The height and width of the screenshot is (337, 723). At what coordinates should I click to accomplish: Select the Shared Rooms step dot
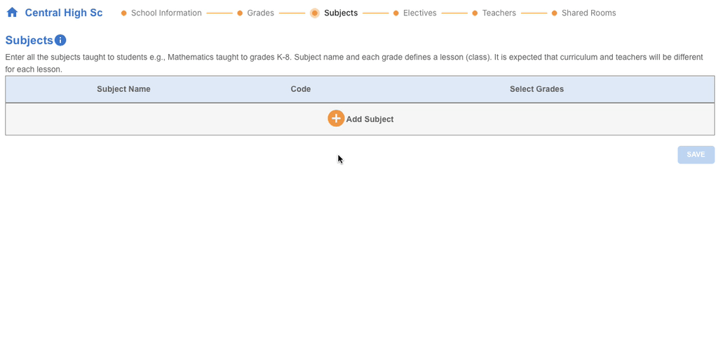click(x=554, y=13)
